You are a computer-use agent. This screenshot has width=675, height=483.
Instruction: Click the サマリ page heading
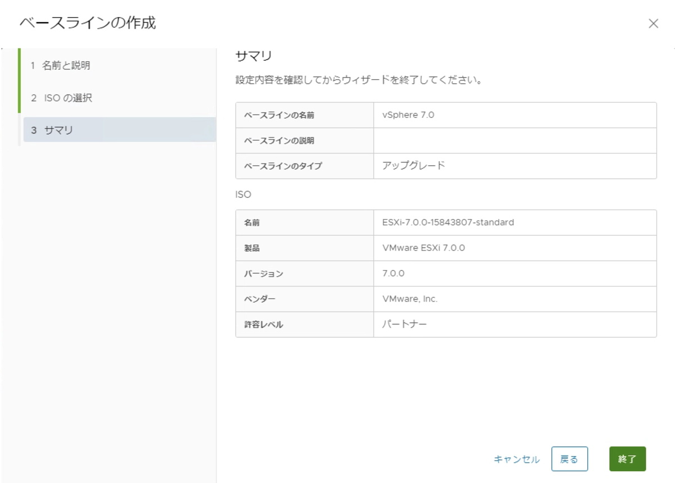pos(254,56)
